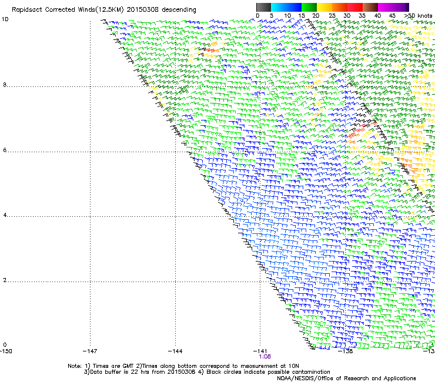Click the latitude label '8'
Screen dimensions: 435x382
tap(5, 85)
